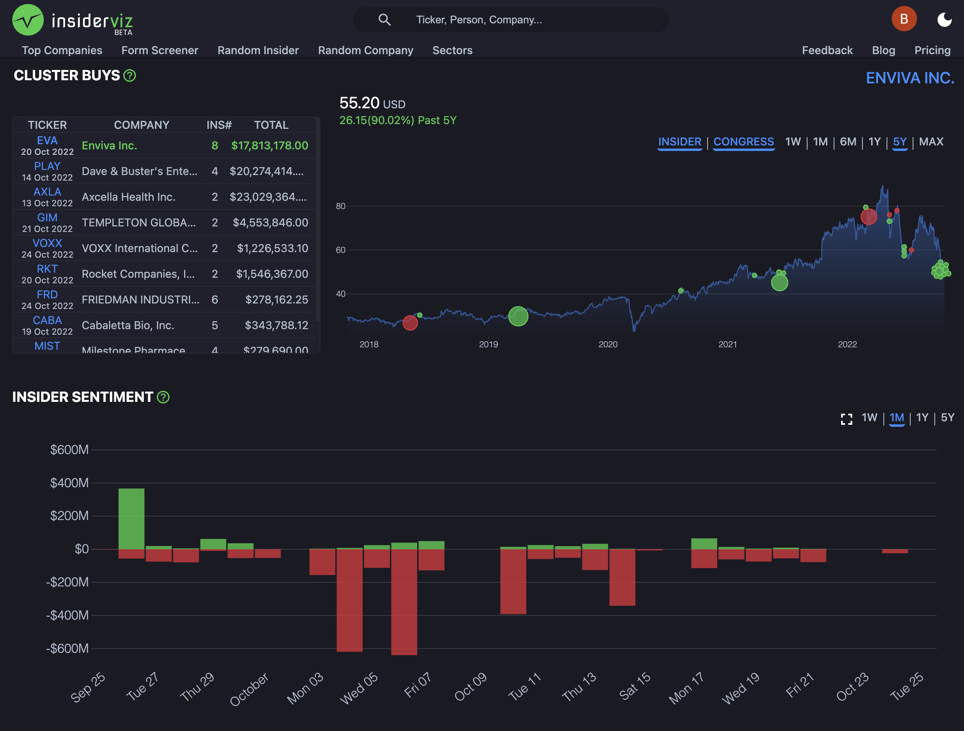964x731 pixels.
Task: Open Insider Sentiment help question icon
Action: pos(163,397)
